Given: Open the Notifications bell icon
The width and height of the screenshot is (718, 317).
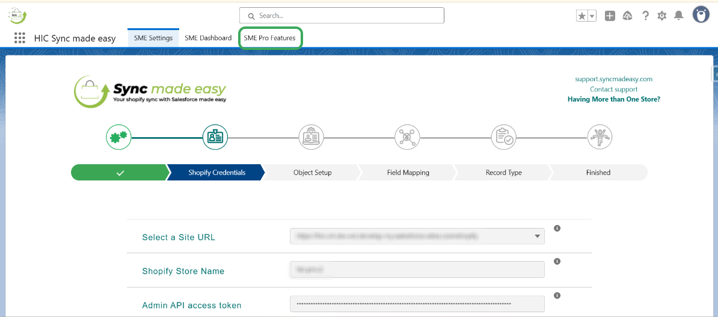Looking at the screenshot, I should (x=679, y=16).
